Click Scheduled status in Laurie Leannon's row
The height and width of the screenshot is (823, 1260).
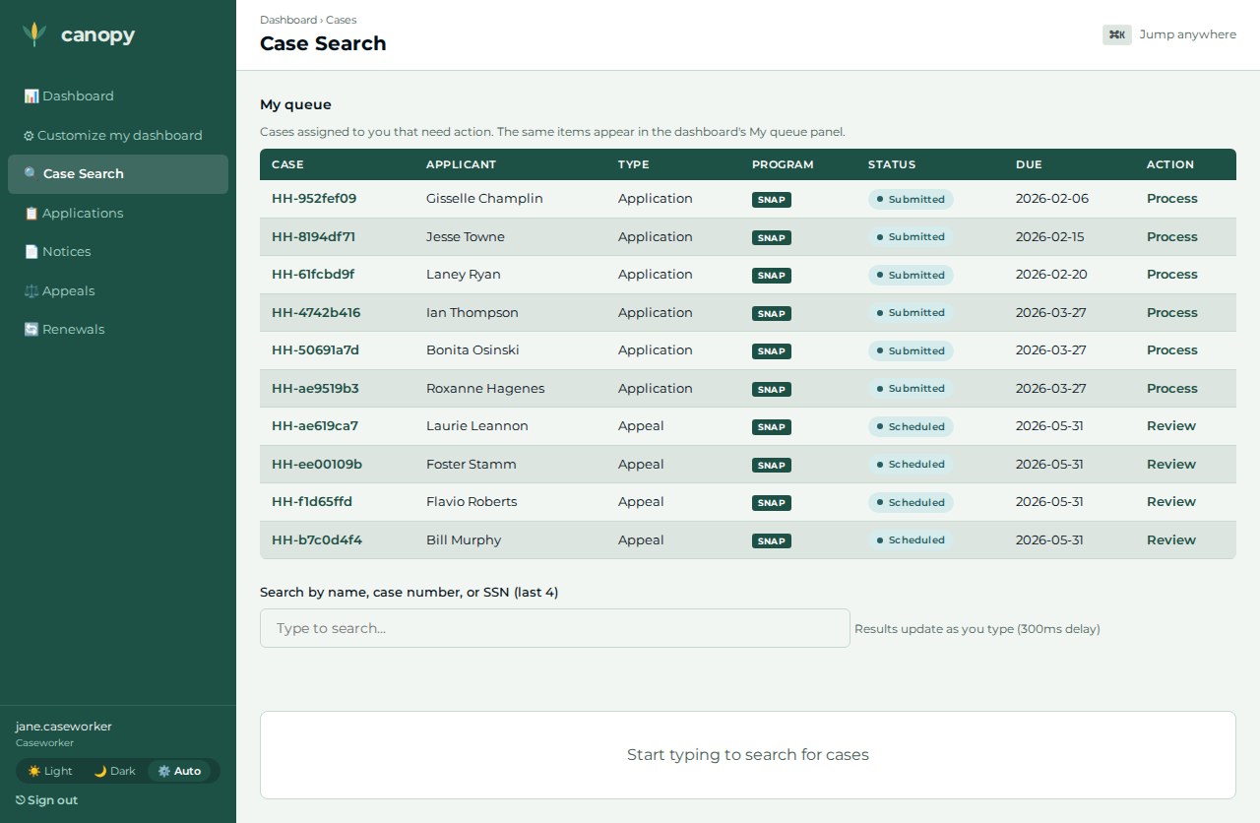pyautogui.click(x=911, y=426)
